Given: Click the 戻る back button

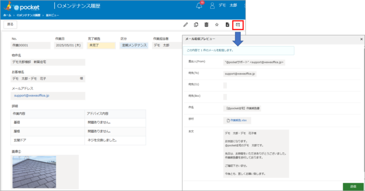Looking at the screenshot, I should point(10,24).
